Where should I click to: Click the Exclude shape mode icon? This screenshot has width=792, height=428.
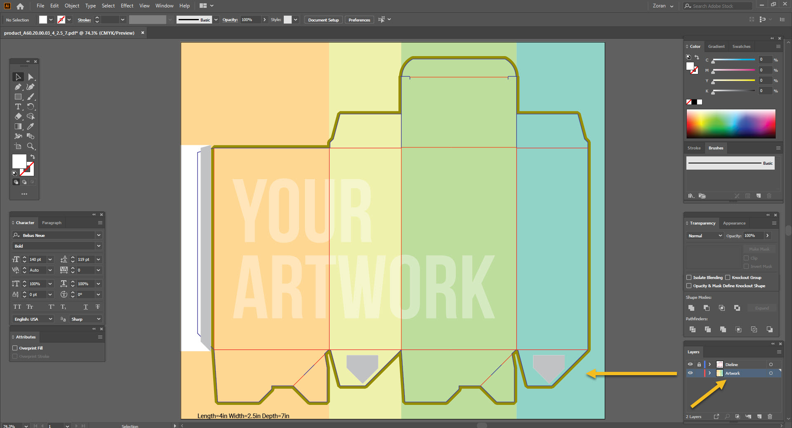coord(737,308)
